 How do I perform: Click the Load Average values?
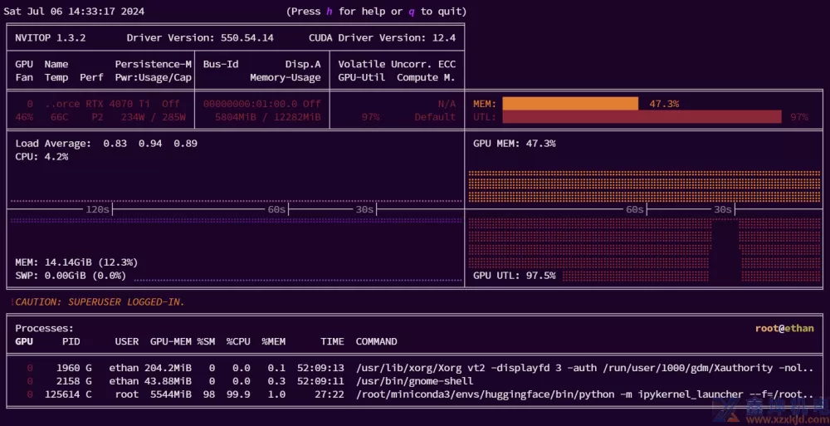(x=150, y=144)
